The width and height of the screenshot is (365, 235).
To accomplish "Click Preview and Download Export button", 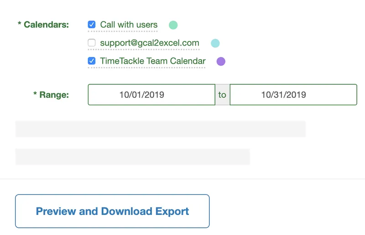I will [112, 211].
